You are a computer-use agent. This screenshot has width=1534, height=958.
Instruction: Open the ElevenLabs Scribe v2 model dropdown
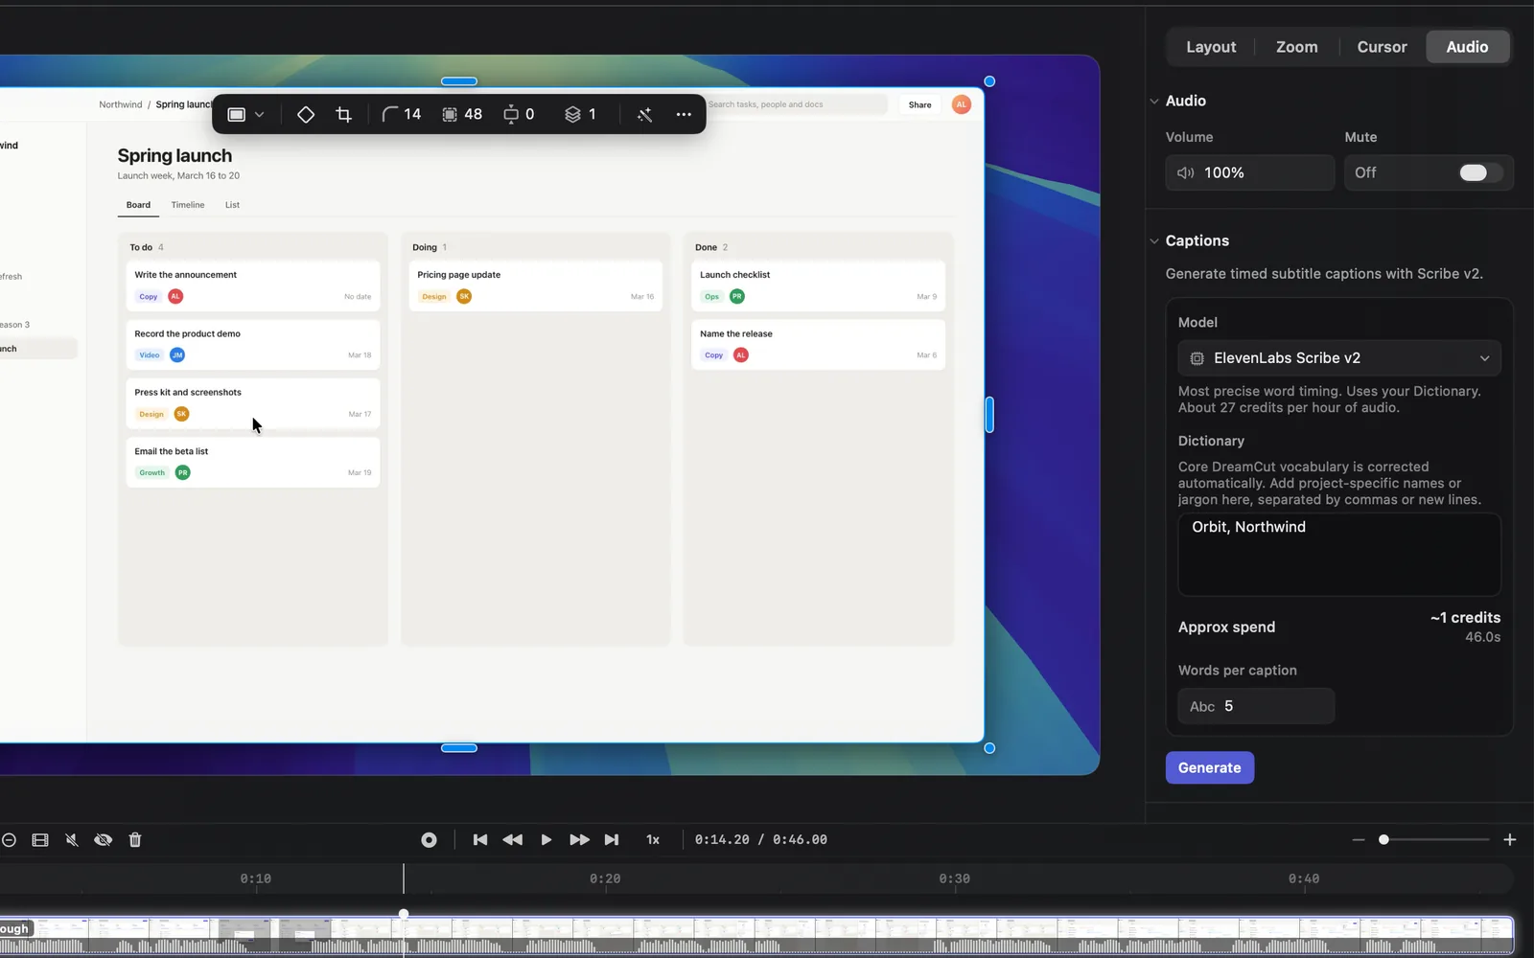pos(1339,358)
